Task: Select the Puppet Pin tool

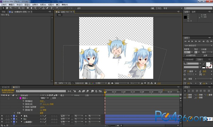Action: point(57,8)
